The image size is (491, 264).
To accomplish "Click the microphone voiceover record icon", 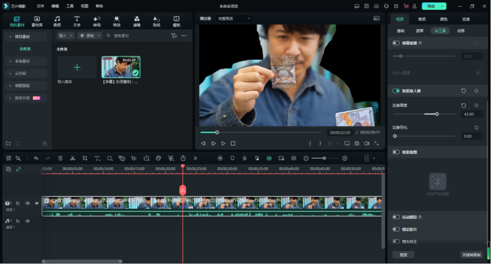I will [245, 158].
